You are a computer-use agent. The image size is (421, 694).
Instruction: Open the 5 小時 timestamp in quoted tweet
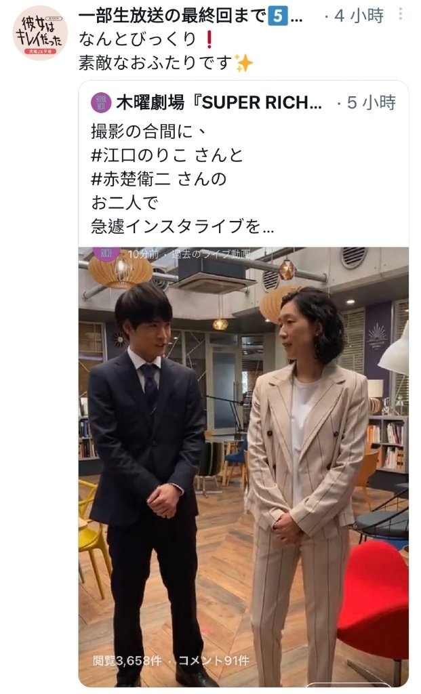[x=371, y=103]
